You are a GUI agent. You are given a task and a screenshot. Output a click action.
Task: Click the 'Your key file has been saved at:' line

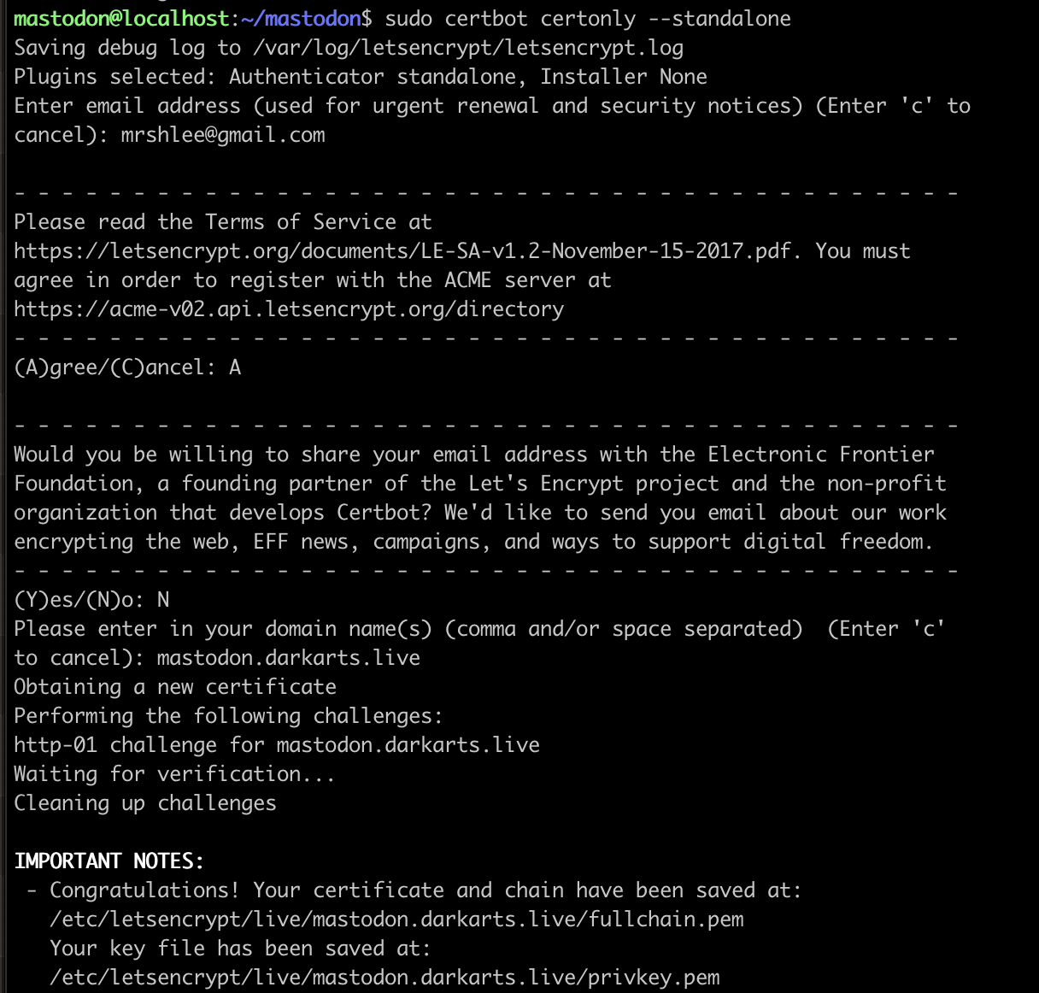[241, 949]
